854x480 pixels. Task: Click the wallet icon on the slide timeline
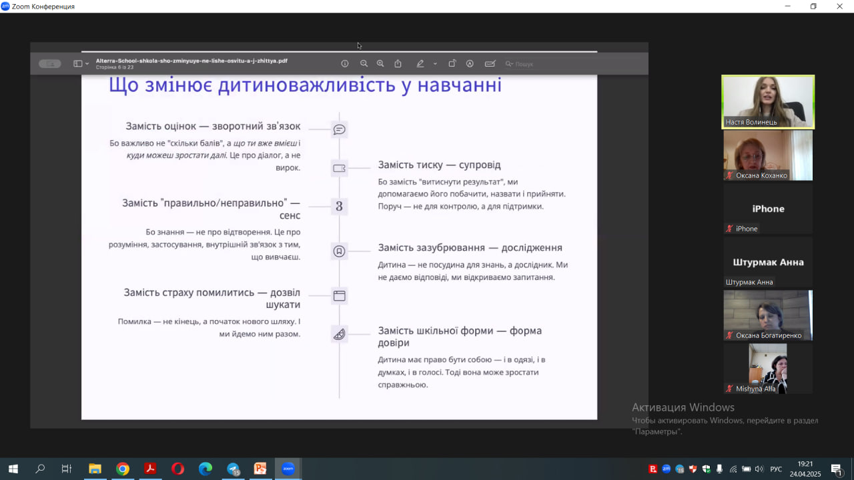(340, 168)
